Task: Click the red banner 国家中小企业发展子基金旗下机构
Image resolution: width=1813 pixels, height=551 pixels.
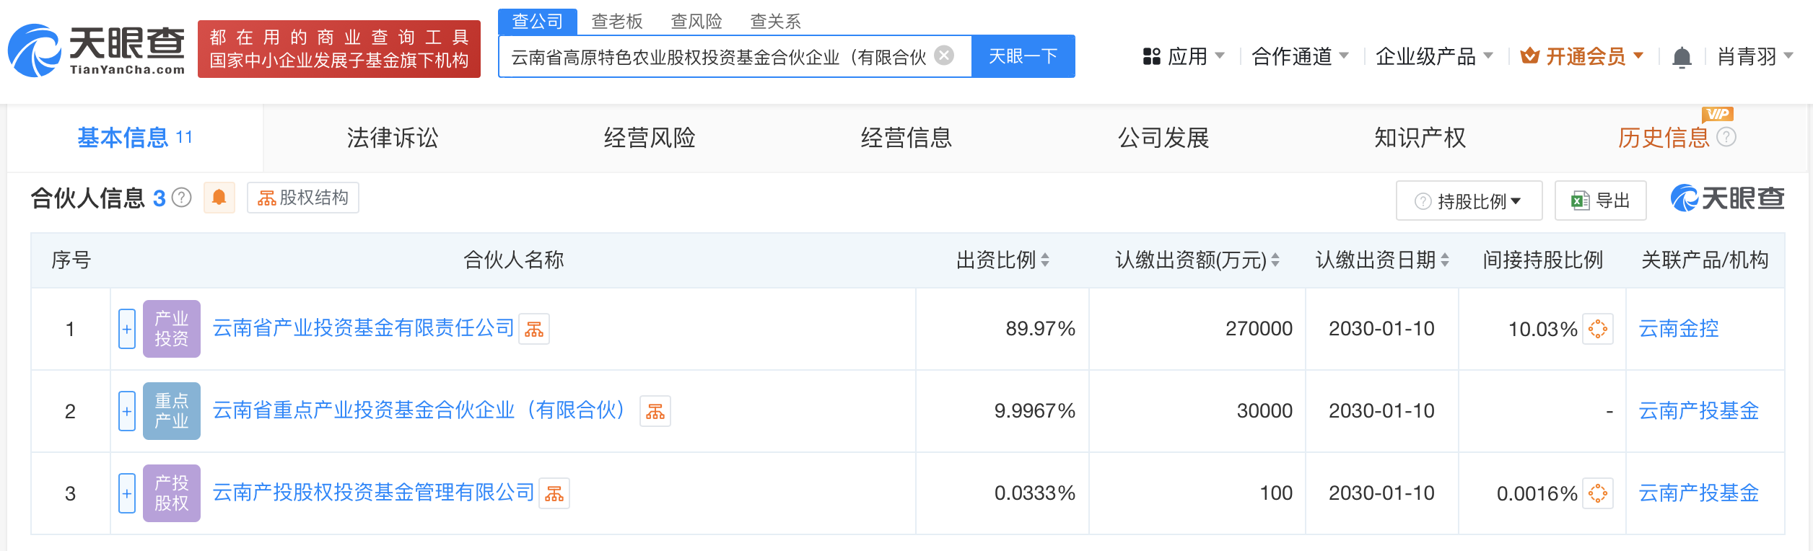Action: click(x=339, y=49)
